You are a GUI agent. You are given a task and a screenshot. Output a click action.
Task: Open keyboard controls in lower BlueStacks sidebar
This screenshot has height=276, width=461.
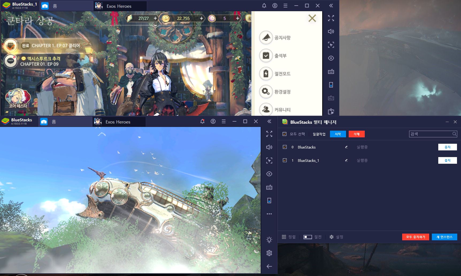click(x=269, y=187)
